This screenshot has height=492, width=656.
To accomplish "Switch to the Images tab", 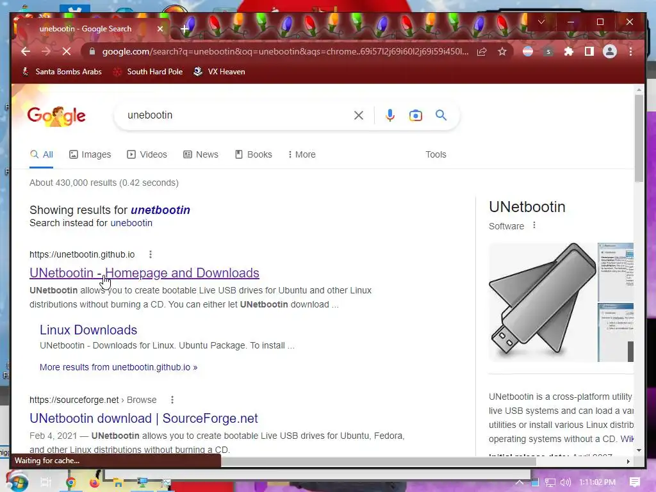I will pos(90,154).
